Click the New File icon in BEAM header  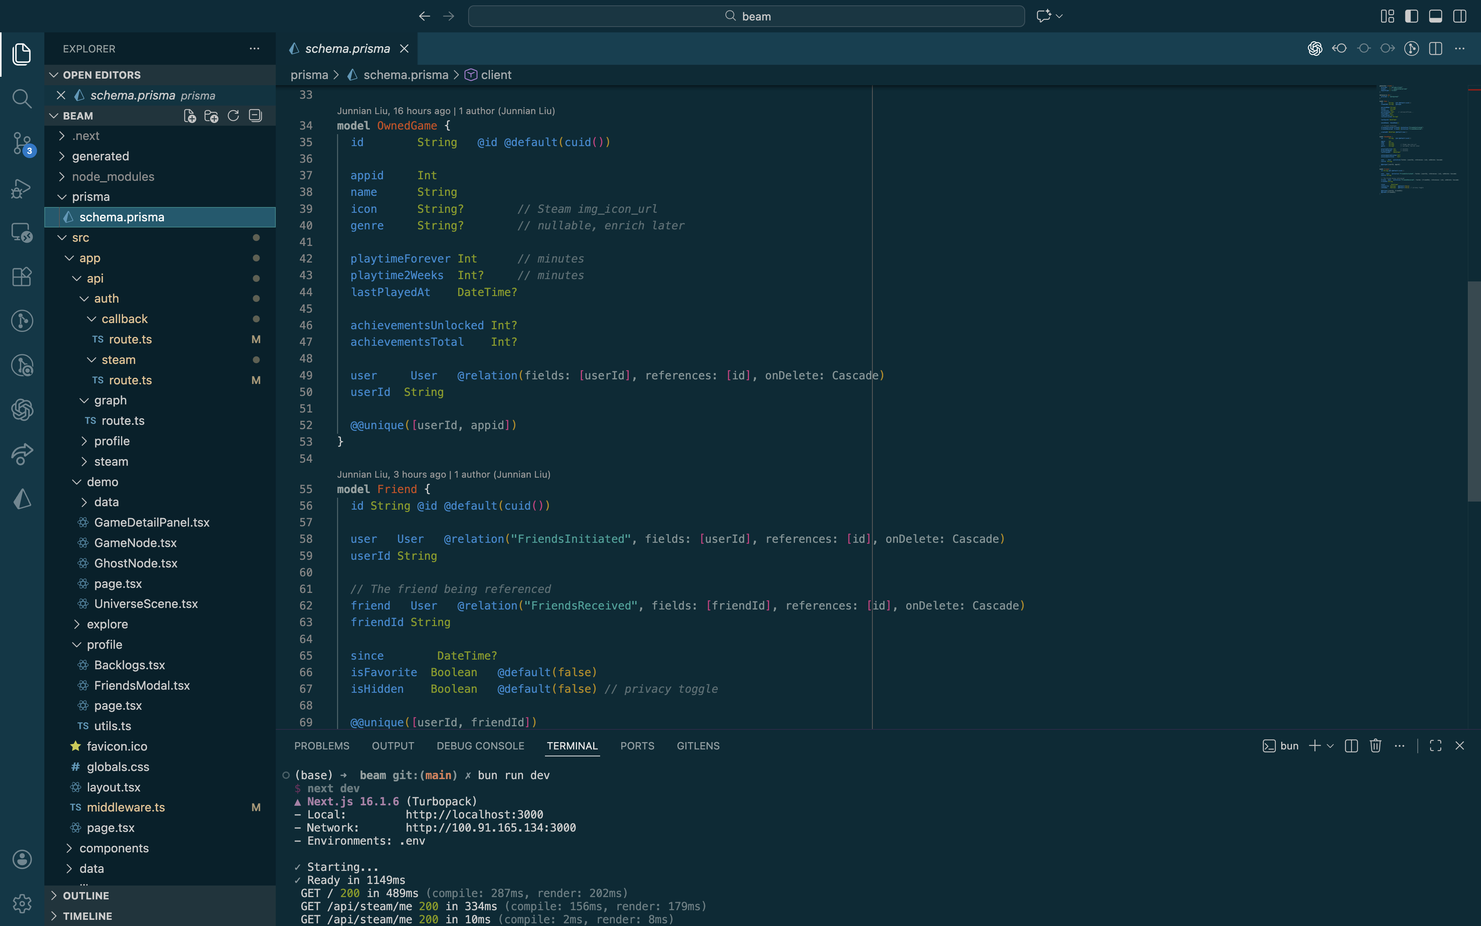pyautogui.click(x=189, y=116)
